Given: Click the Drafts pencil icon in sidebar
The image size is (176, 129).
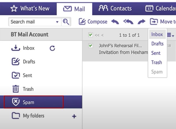Looking at the screenshot, I should coord(16,61).
